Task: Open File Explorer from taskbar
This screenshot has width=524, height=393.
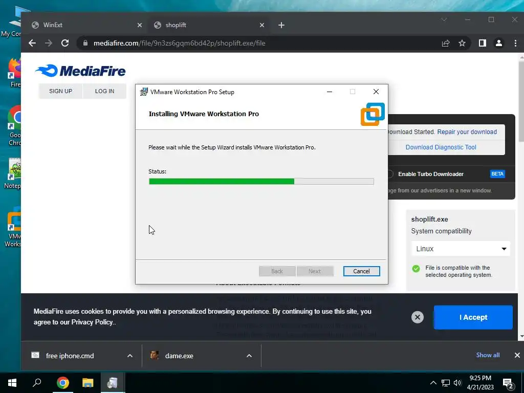Action: point(88,383)
